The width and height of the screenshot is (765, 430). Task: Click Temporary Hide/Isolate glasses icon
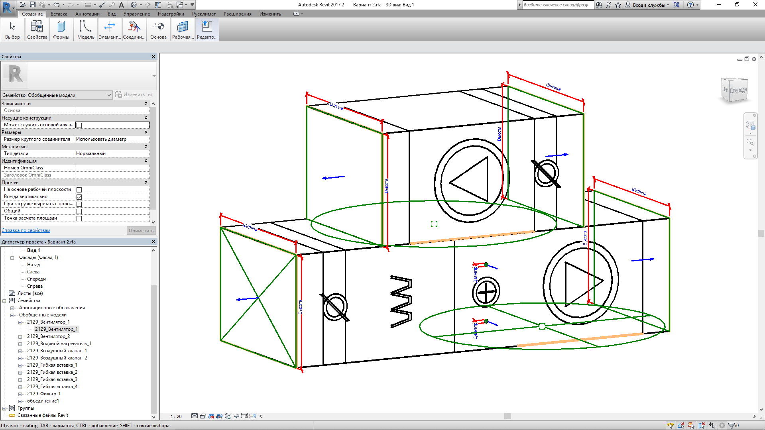point(236,416)
